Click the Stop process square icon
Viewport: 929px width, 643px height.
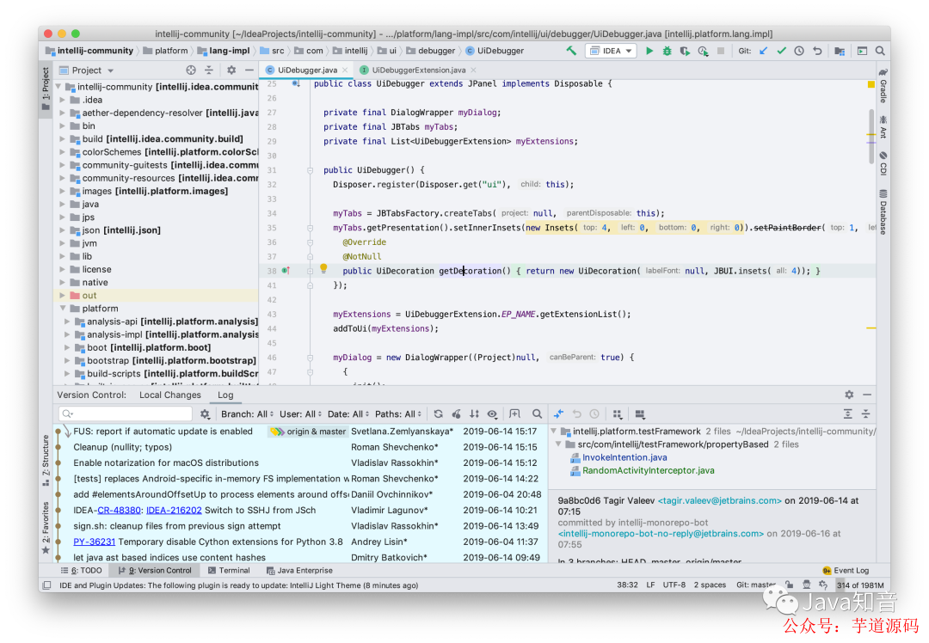(x=721, y=51)
